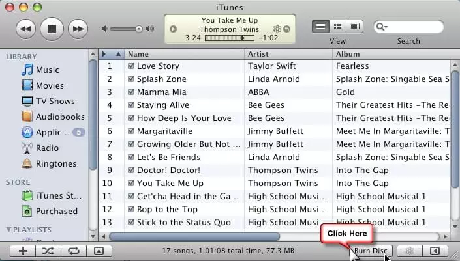
Task: Open the TV Shows library
Action: (x=48, y=102)
